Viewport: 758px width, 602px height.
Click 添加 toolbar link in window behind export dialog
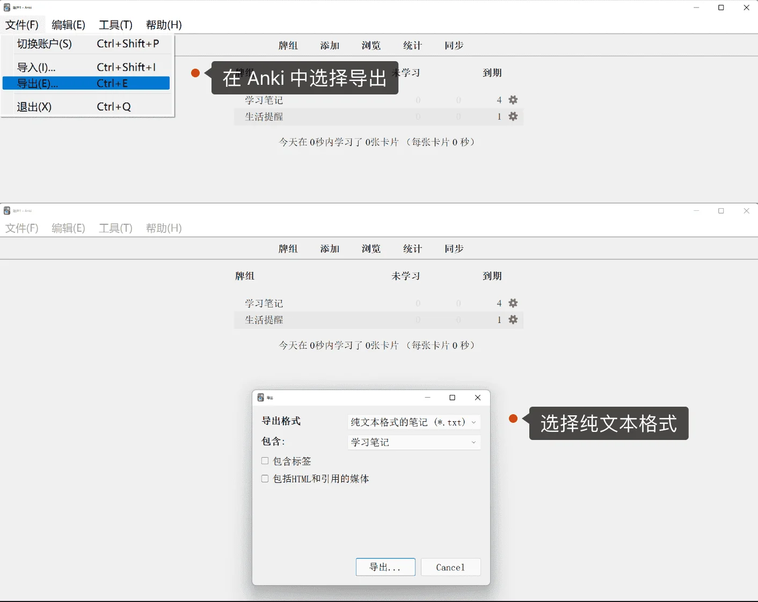pyautogui.click(x=330, y=249)
